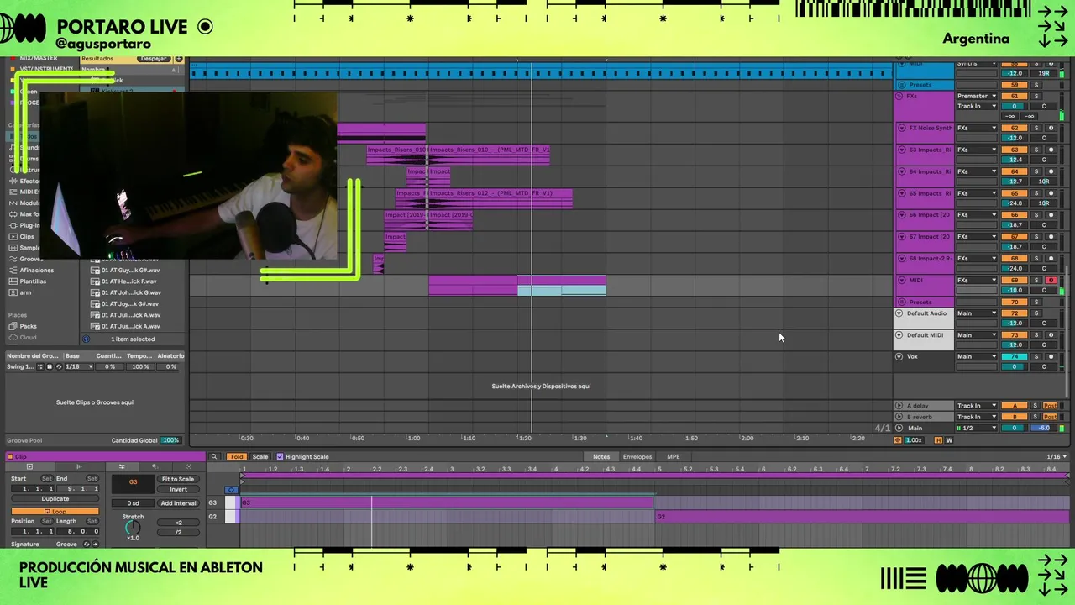This screenshot has width=1075, height=605.
Task: Click the browser preview headphone icon
Action: pos(86,339)
